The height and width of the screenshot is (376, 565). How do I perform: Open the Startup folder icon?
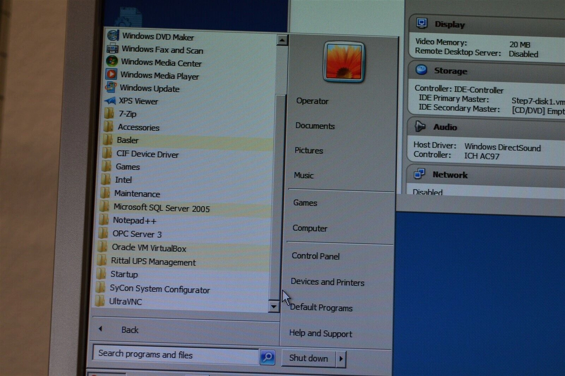[x=101, y=274]
